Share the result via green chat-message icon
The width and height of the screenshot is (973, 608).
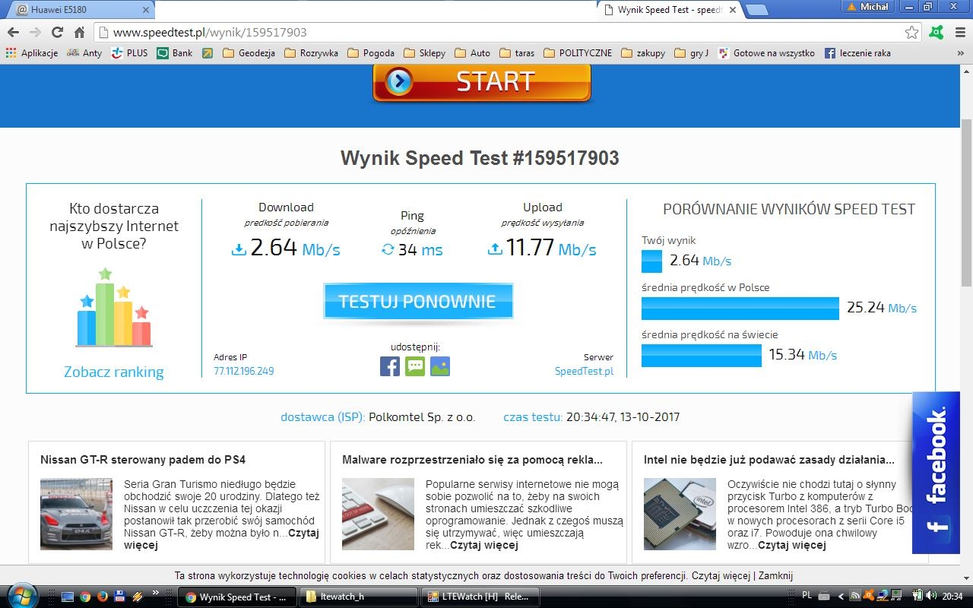[415, 366]
